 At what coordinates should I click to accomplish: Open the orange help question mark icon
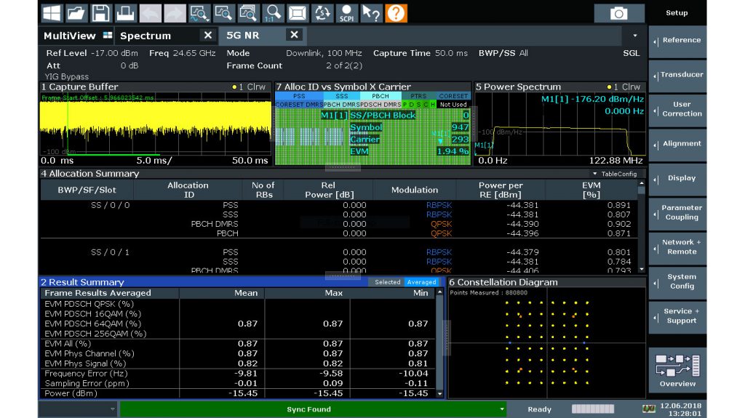point(396,13)
